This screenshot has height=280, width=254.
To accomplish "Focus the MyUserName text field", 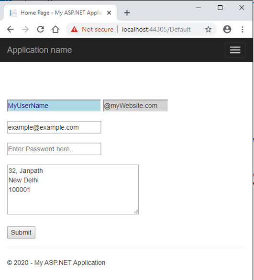I will pyautogui.click(x=54, y=105).
